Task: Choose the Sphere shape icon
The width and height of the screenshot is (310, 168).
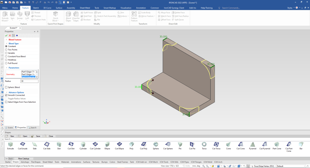Action: [x=156, y=144]
